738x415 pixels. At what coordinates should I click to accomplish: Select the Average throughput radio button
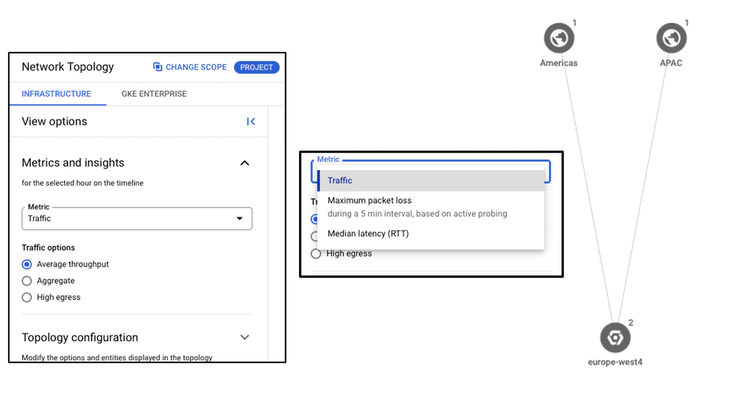tap(27, 264)
